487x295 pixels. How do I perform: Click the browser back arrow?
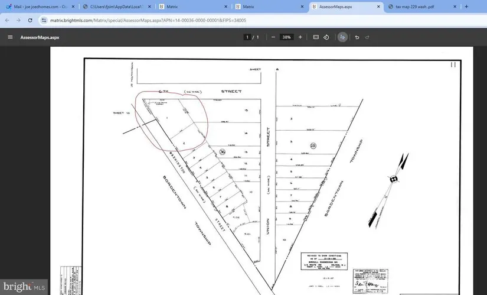[x=7, y=20]
